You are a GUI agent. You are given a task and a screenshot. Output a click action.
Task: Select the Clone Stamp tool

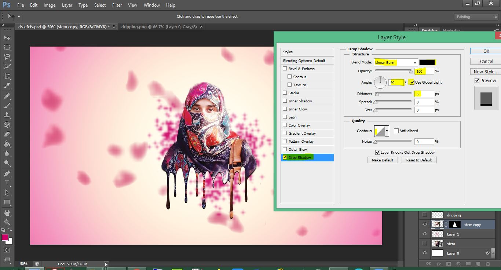tap(7, 115)
